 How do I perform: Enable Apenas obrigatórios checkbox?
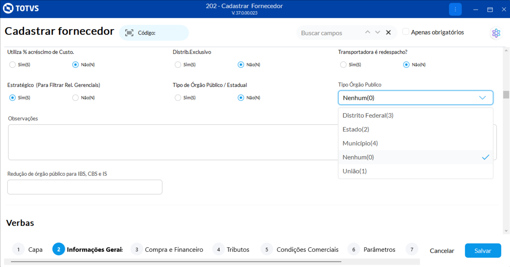click(x=406, y=32)
